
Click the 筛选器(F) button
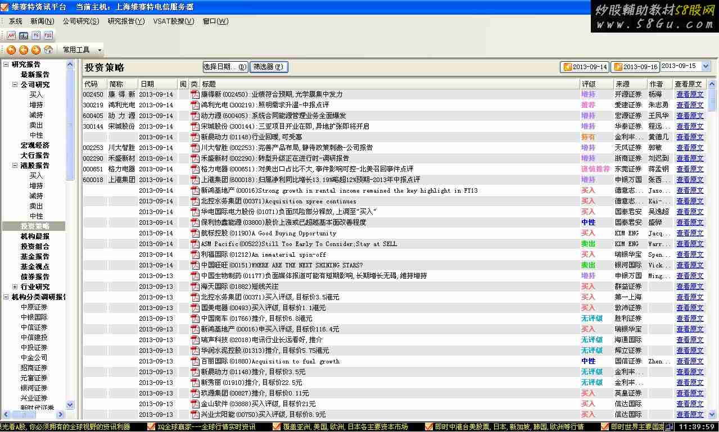tap(269, 67)
